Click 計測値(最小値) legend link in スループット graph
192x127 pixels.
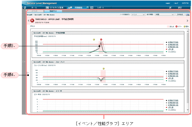click(173, 76)
